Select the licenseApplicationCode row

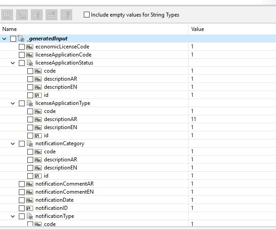(63, 55)
